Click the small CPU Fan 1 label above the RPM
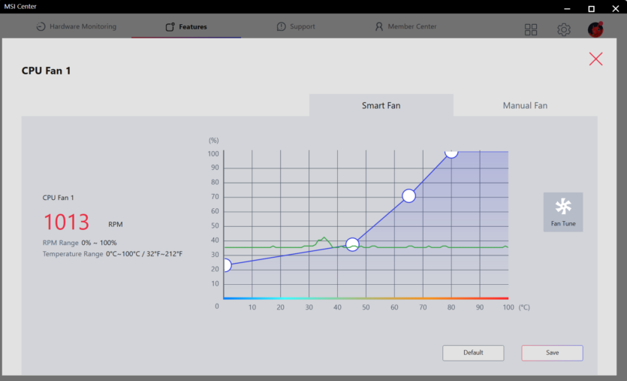The width and height of the screenshot is (627, 381). tap(59, 198)
